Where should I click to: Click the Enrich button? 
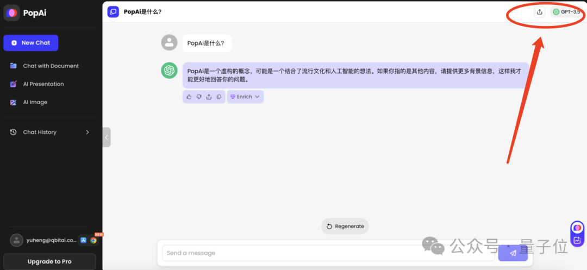click(x=245, y=97)
